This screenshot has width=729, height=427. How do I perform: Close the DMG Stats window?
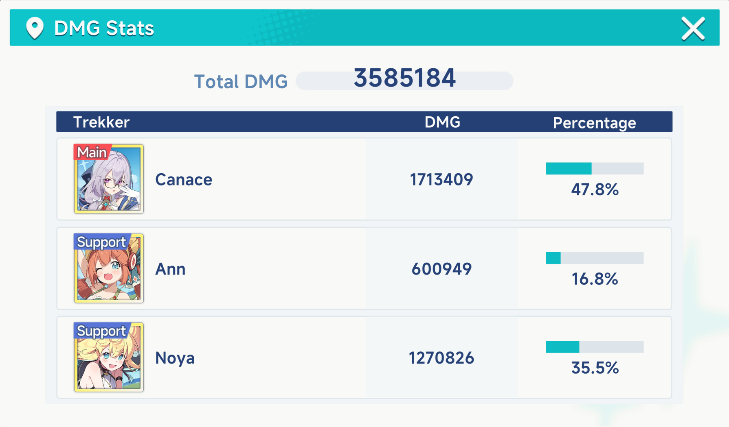[693, 28]
